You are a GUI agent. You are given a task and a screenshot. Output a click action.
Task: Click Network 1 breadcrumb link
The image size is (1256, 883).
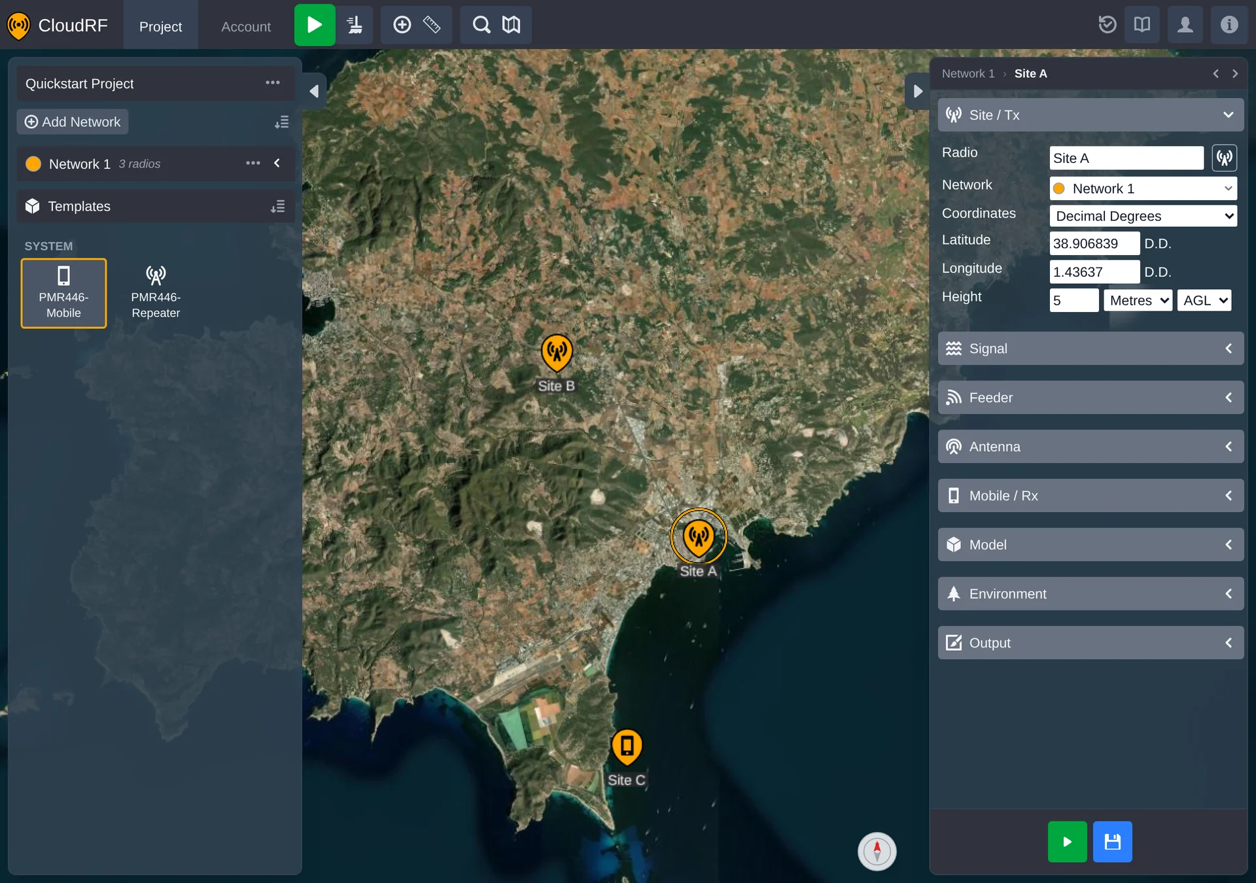point(968,74)
